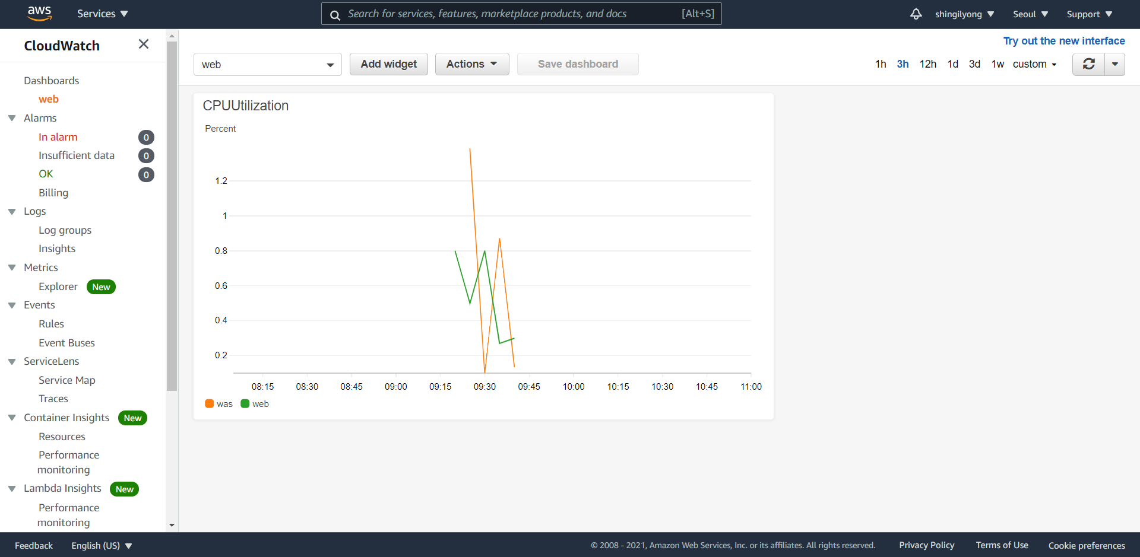Open the Actions dropdown button

point(472,64)
